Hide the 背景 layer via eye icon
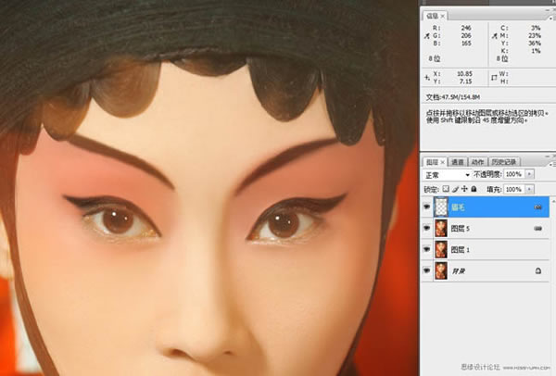The image size is (556, 376). (x=426, y=271)
